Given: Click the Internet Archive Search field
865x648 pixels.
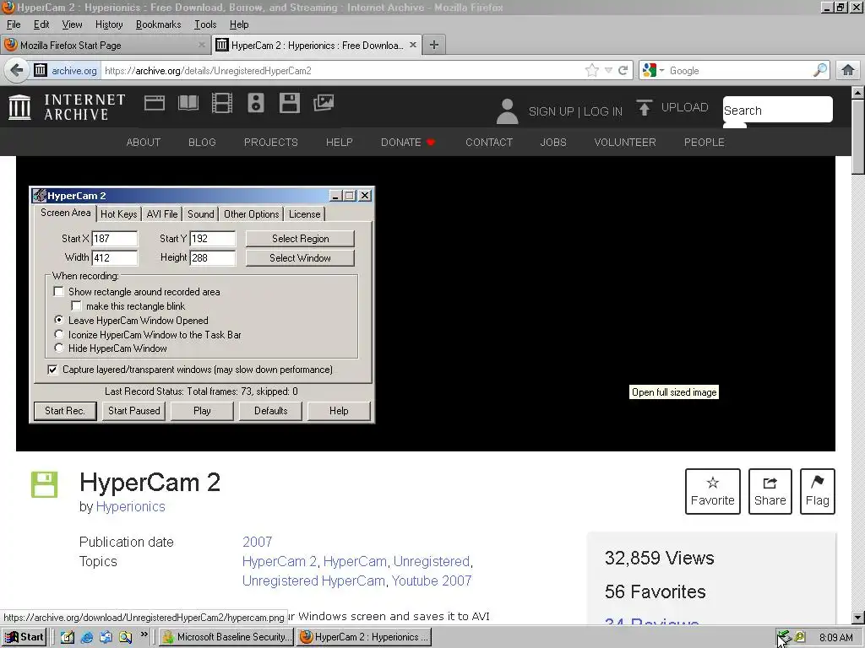Looking at the screenshot, I should point(777,110).
